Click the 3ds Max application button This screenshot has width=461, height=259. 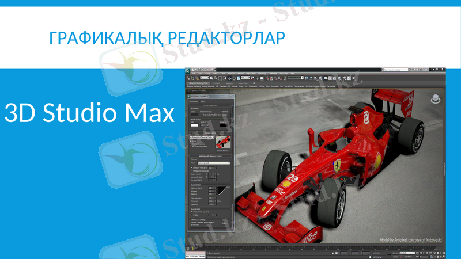pos(187,71)
